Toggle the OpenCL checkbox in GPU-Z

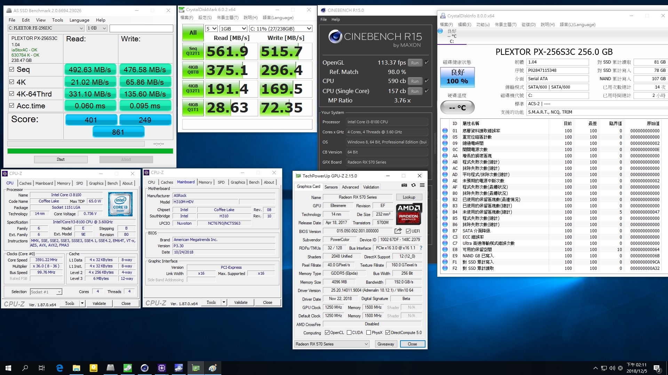pyautogui.click(x=327, y=333)
